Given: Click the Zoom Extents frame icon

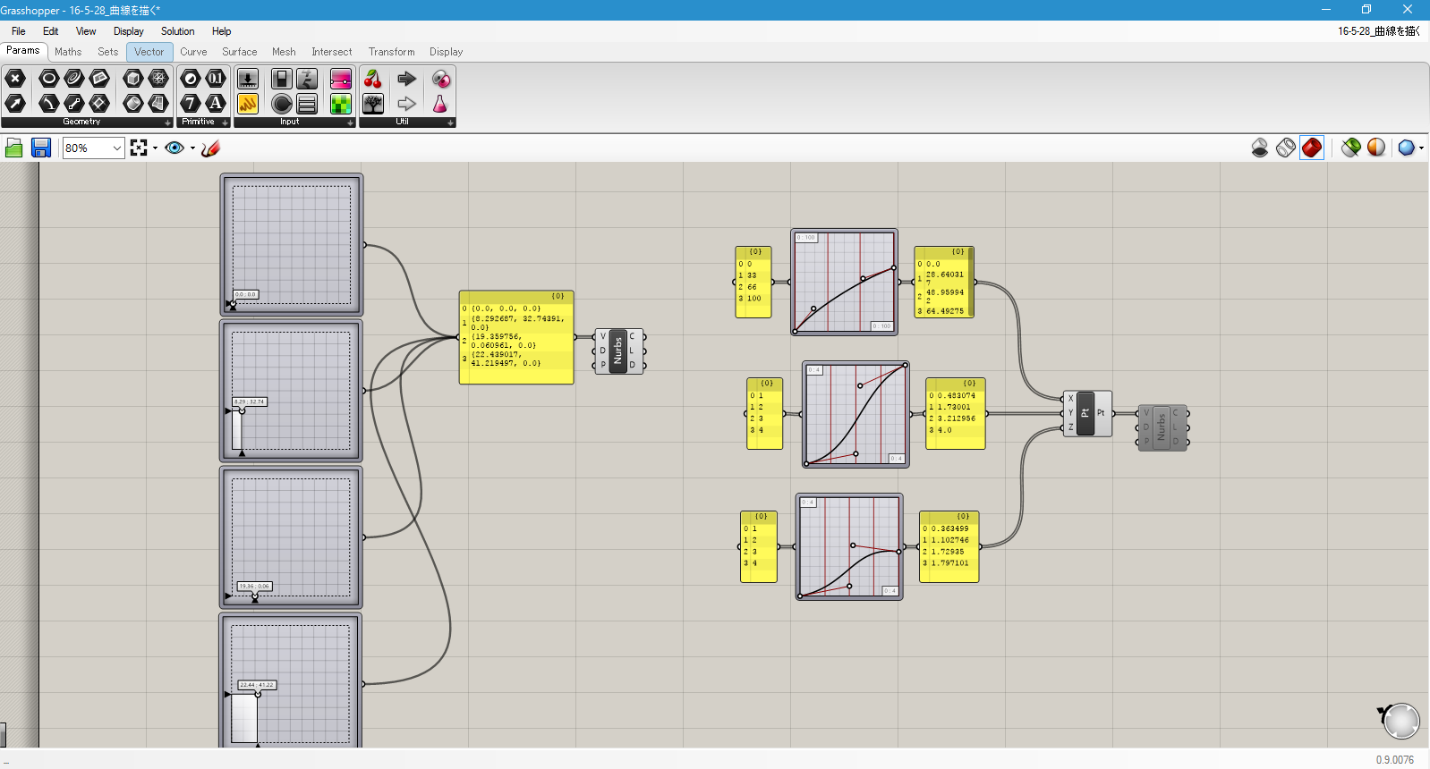Looking at the screenshot, I should [x=139, y=148].
